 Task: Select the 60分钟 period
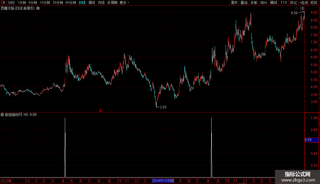tap(71, 3)
